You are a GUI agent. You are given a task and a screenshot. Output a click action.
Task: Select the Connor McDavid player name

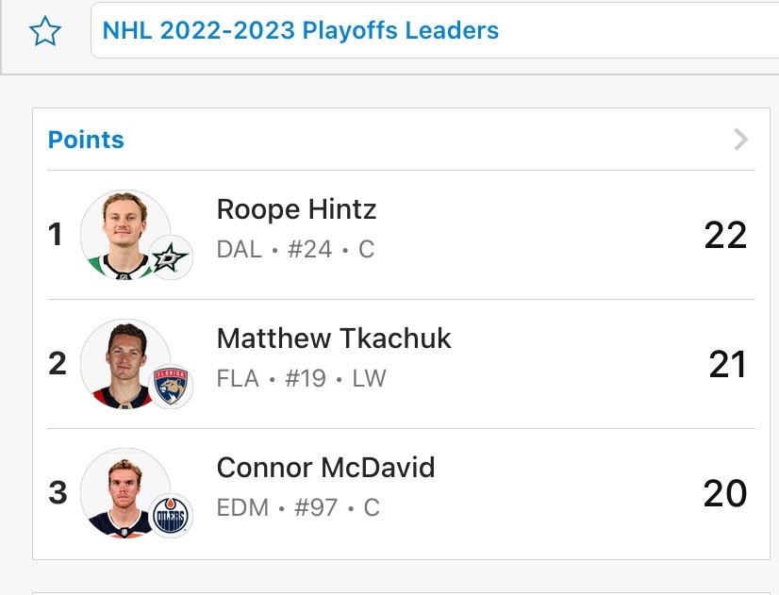pos(325,468)
